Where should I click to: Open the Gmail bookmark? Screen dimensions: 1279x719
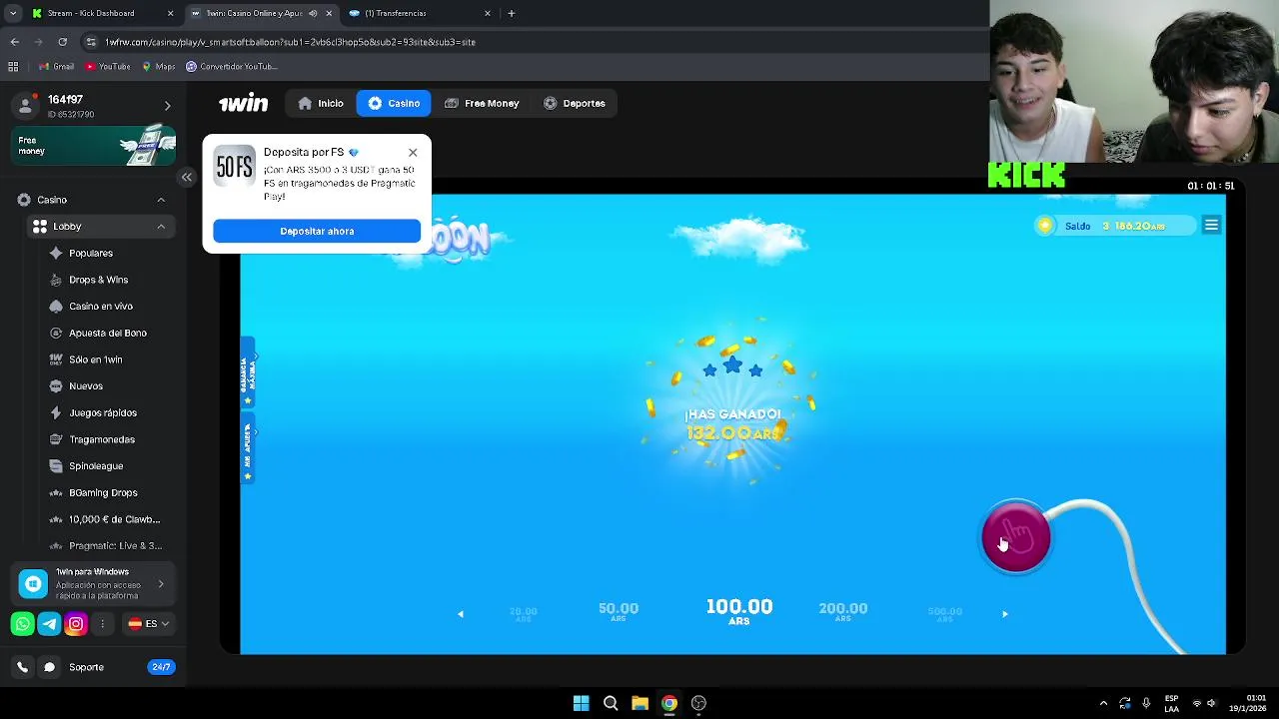coord(56,66)
